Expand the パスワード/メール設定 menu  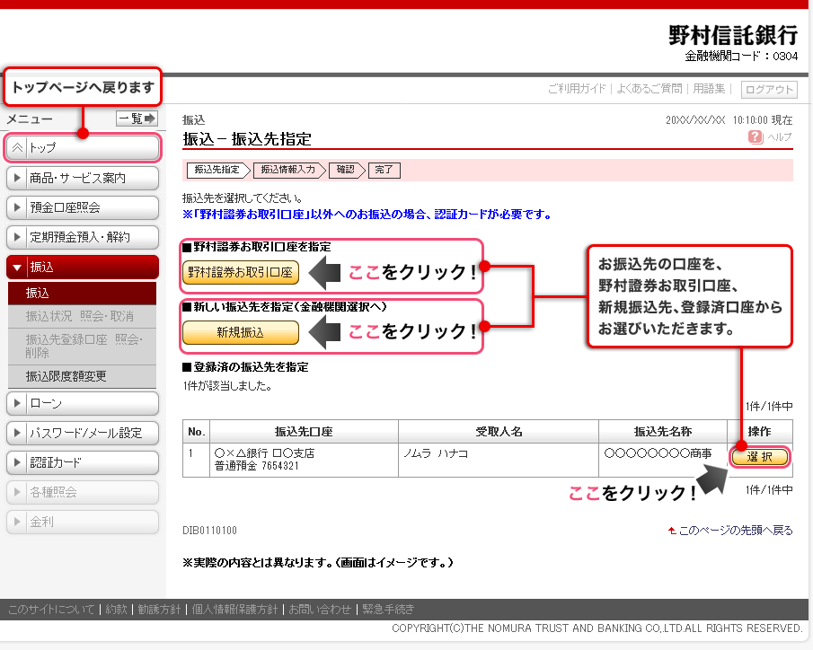pos(83,433)
